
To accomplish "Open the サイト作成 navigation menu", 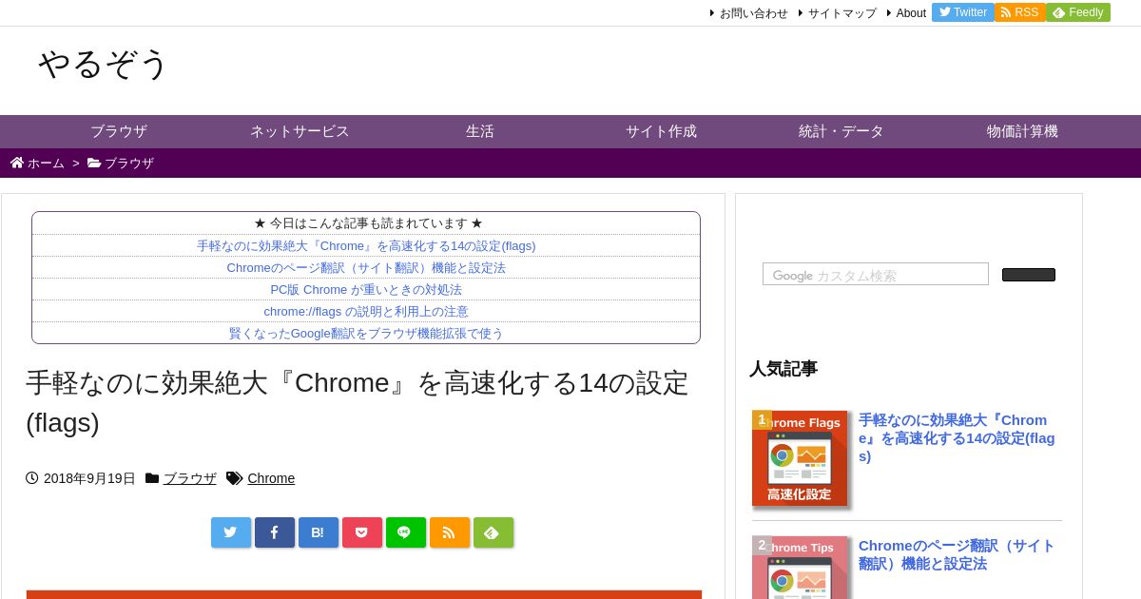I will (x=661, y=131).
